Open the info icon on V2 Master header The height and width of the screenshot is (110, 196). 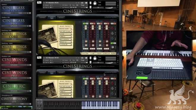click(86, 58)
